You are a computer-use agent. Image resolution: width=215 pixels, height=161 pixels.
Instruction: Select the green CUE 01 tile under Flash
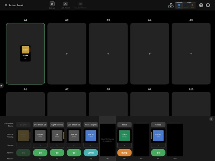click(x=125, y=135)
